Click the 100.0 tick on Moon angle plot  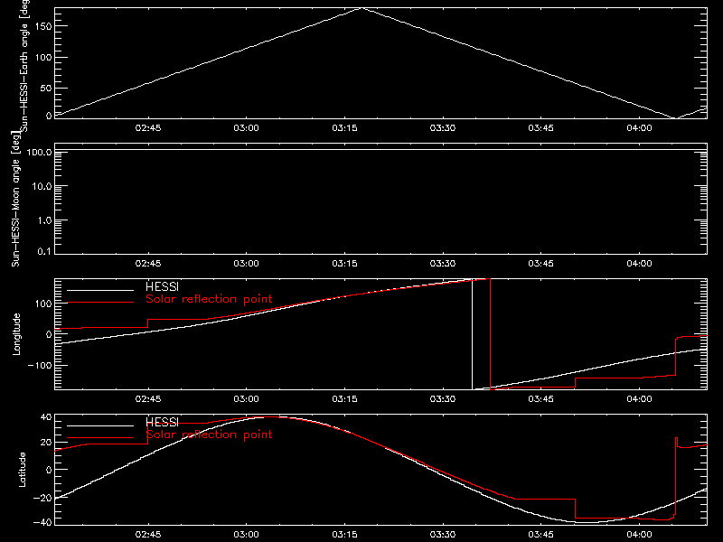click(39, 152)
